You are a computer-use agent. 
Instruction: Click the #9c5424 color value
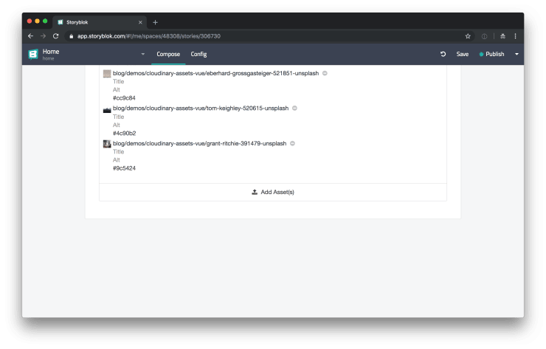(x=124, y=168)
